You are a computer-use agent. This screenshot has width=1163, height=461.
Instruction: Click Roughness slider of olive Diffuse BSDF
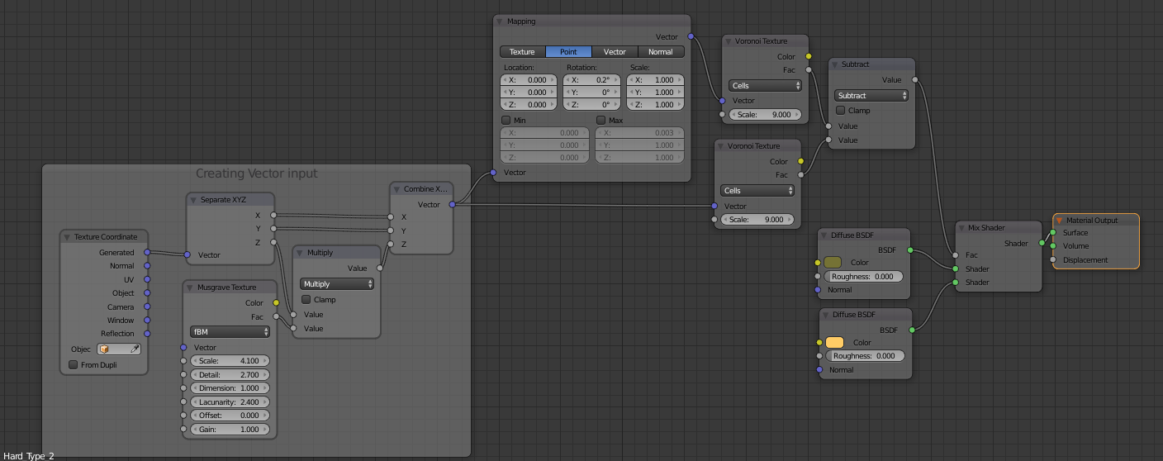(x=863, y=277)
